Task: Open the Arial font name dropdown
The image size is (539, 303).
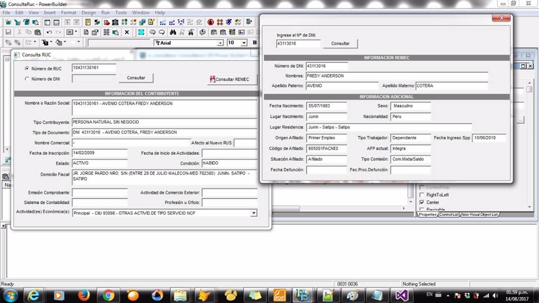Action: click(x=220, y=43)
